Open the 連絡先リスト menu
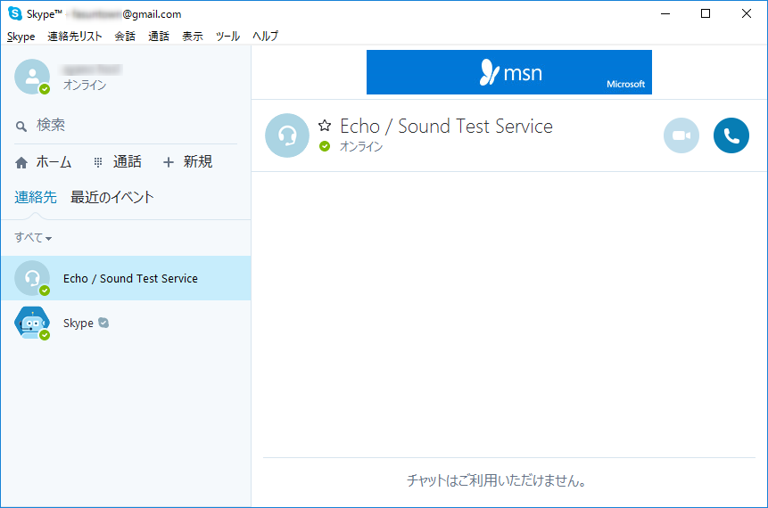The image size is (768, 508). (x=75, y=37)
